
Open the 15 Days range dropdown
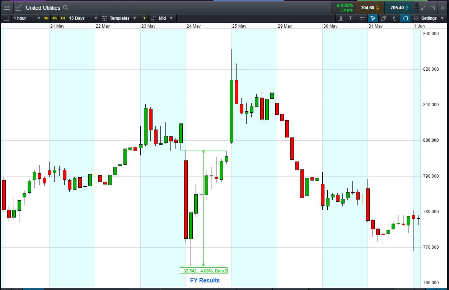coord(83,18)
